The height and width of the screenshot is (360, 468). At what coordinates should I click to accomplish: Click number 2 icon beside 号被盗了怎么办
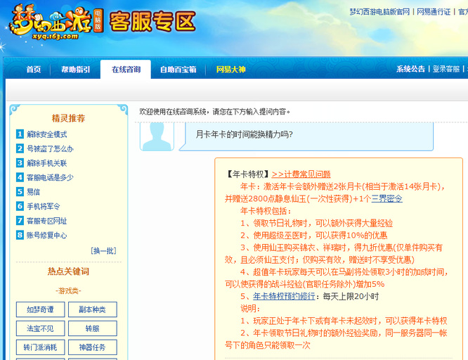click(20, 148)
